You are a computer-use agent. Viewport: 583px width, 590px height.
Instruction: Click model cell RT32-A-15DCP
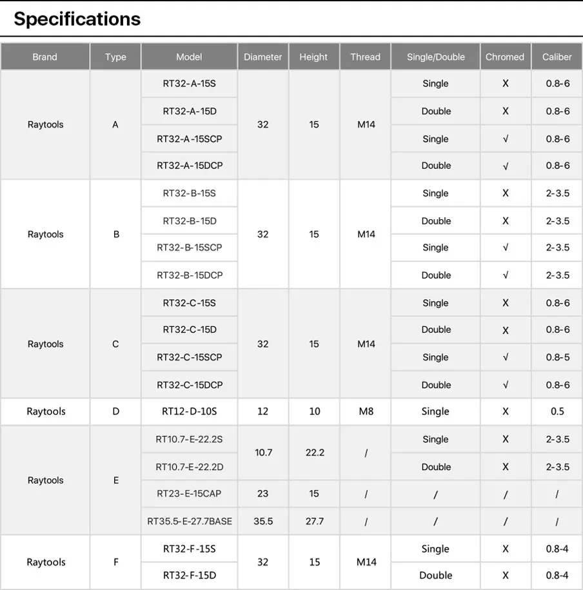click(x=190, y=166)
